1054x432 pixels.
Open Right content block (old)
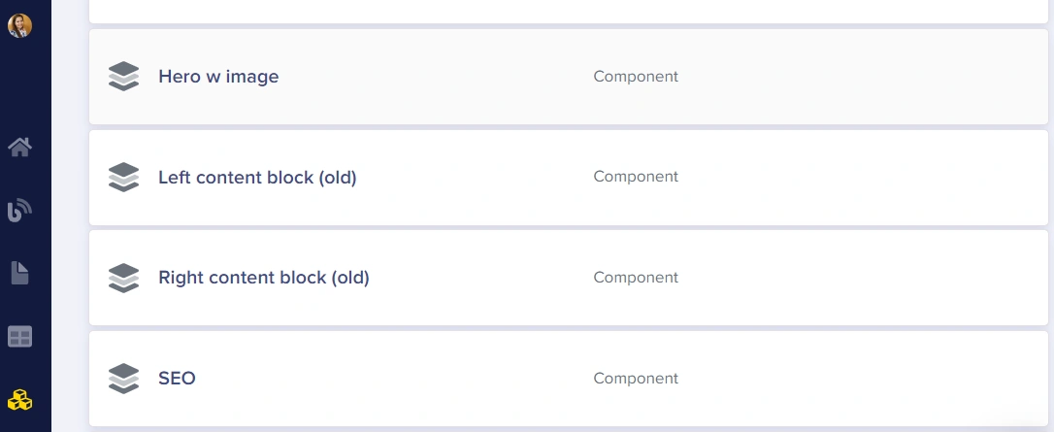(x=264, y=278)
